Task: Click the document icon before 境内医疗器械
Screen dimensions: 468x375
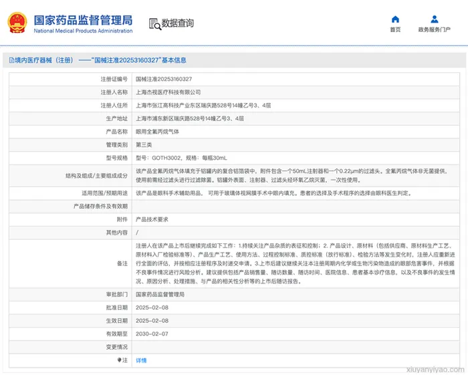Action: 11,60
